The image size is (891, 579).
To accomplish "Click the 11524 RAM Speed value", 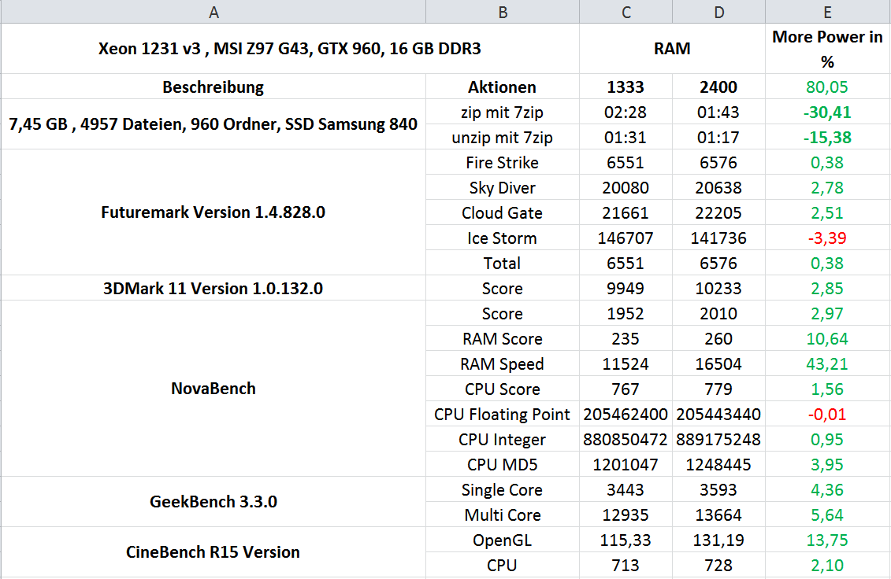I will [626, 364].
